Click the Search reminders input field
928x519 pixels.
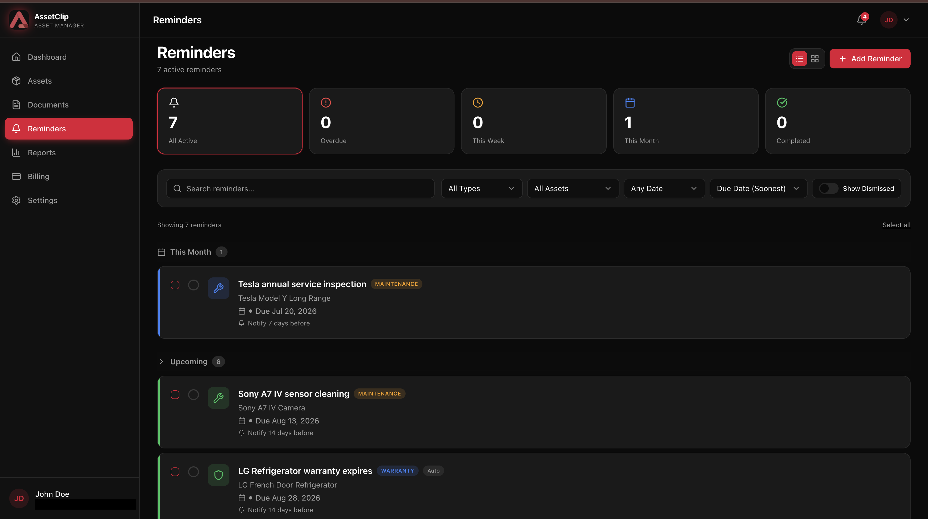[300, 188]
